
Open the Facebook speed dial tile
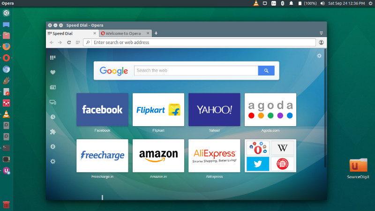[x=102, y=110]
